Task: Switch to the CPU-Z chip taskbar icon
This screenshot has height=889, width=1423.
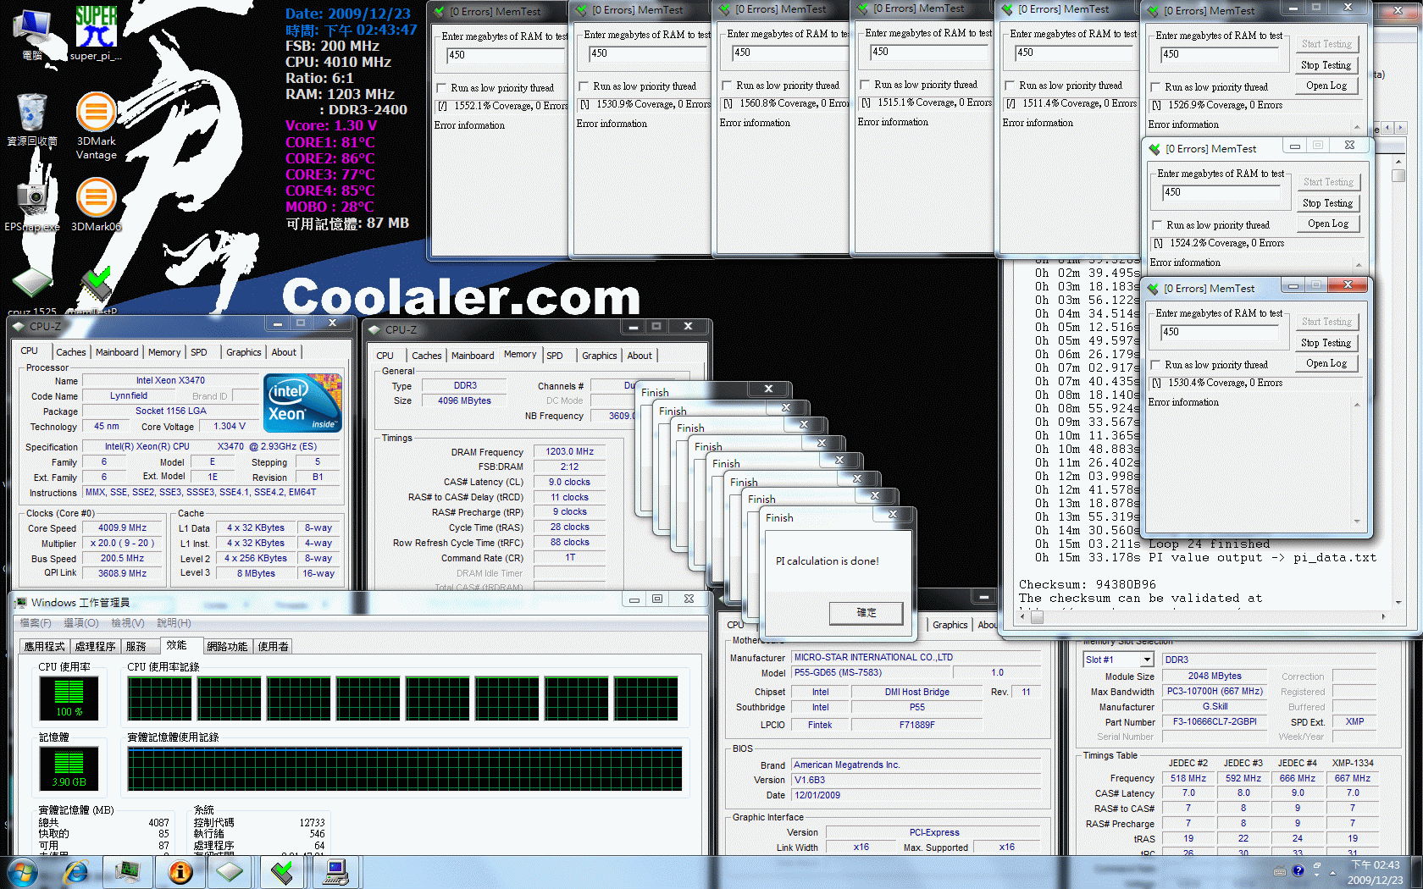Action: 230,872
